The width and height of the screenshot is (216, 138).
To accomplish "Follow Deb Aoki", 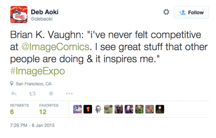I will point(191,12).
